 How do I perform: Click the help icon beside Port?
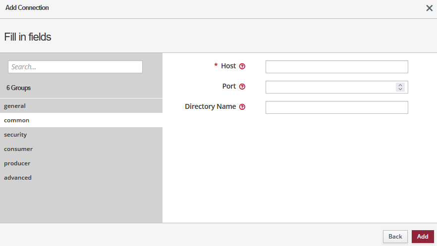[242, 87]
